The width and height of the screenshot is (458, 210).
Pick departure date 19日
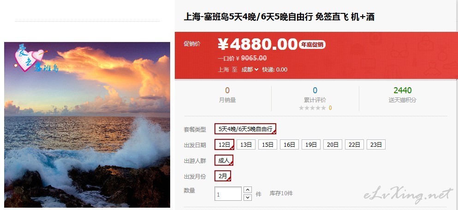point(311,144)
